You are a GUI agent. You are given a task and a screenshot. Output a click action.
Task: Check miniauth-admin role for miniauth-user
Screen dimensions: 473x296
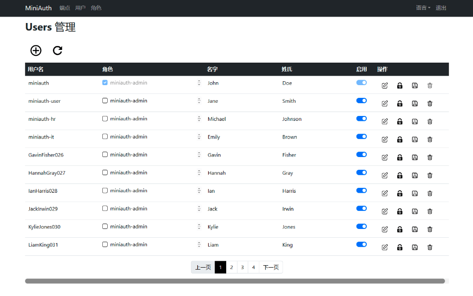pos(105,101)
